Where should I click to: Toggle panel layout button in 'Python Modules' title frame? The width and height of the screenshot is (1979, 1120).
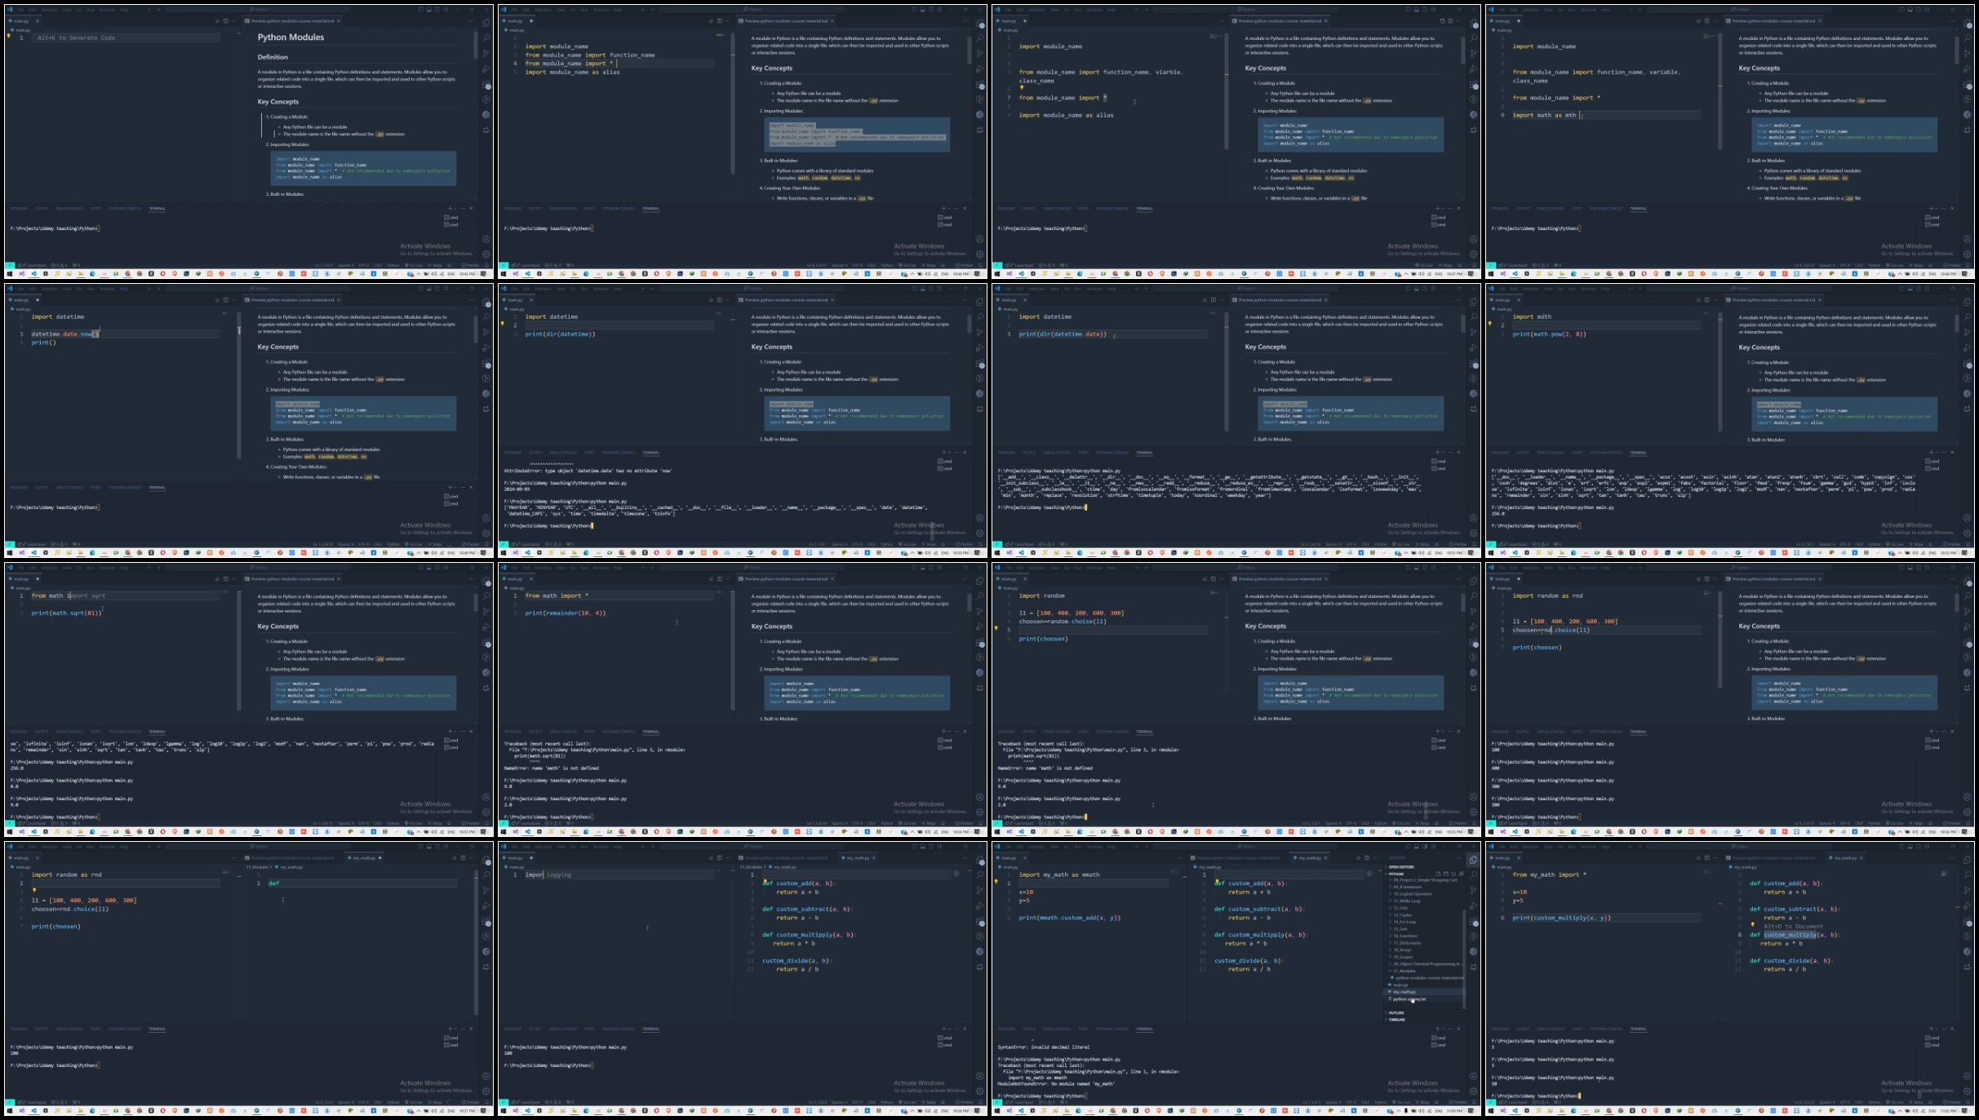click(x=429, y=10)
